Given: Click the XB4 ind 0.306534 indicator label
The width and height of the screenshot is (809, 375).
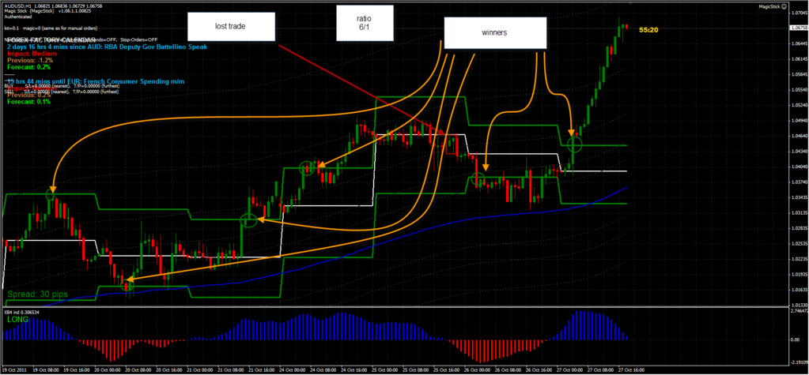Looking at the screenshot, I should pos(21,312).
